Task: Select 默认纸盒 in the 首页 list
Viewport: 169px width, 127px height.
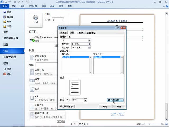Action: click(x=75, y=57)
